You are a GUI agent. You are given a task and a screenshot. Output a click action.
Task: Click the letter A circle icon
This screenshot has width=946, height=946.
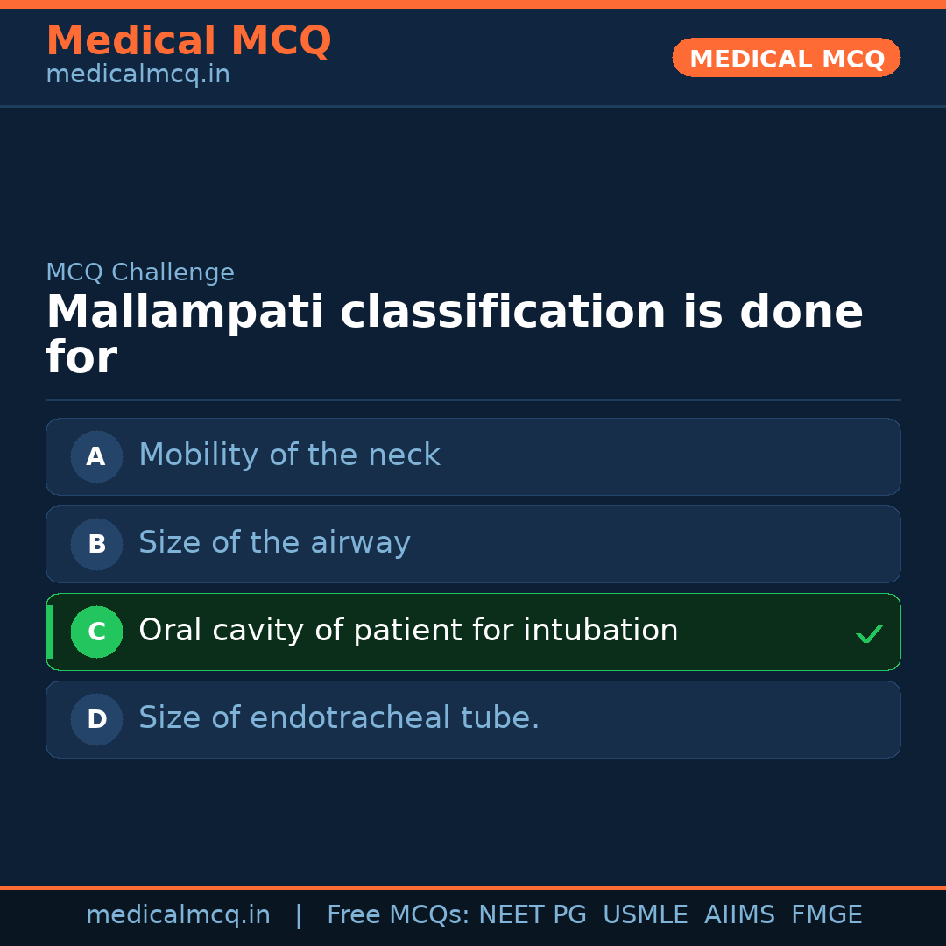[96, 456]
